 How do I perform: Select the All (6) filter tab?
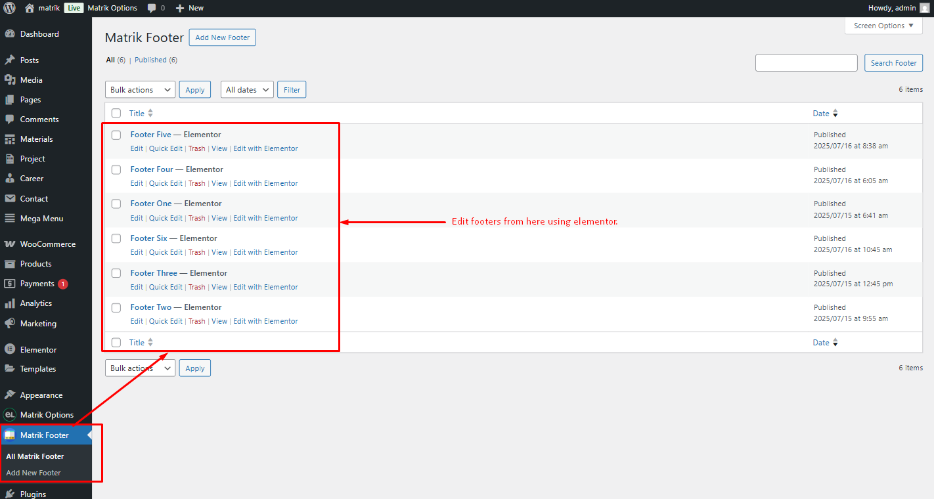(x=116, y=60)
